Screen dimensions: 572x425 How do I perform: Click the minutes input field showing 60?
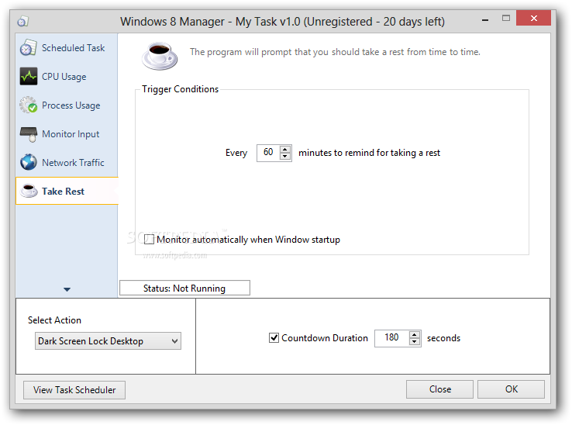click(268, 153)
